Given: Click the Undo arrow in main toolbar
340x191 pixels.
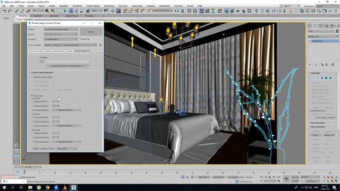Looking at the screenshot, I should [4, 11].
